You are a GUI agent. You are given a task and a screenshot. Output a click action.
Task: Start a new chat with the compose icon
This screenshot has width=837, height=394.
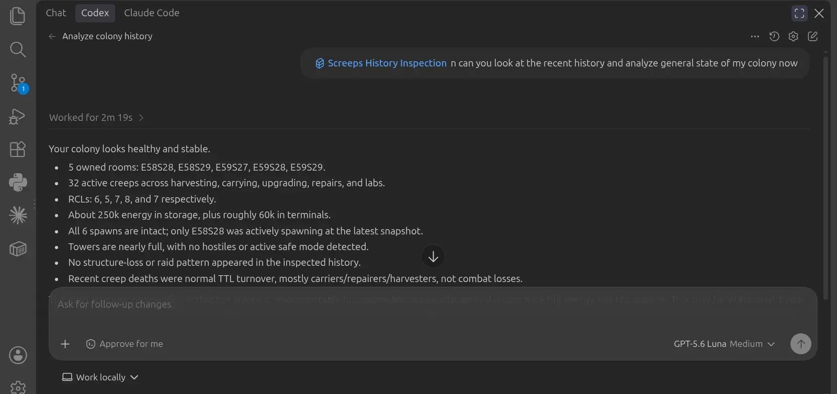813,36
